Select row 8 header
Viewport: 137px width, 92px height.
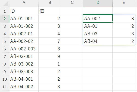pyautogui.click(x=5, y=64)
